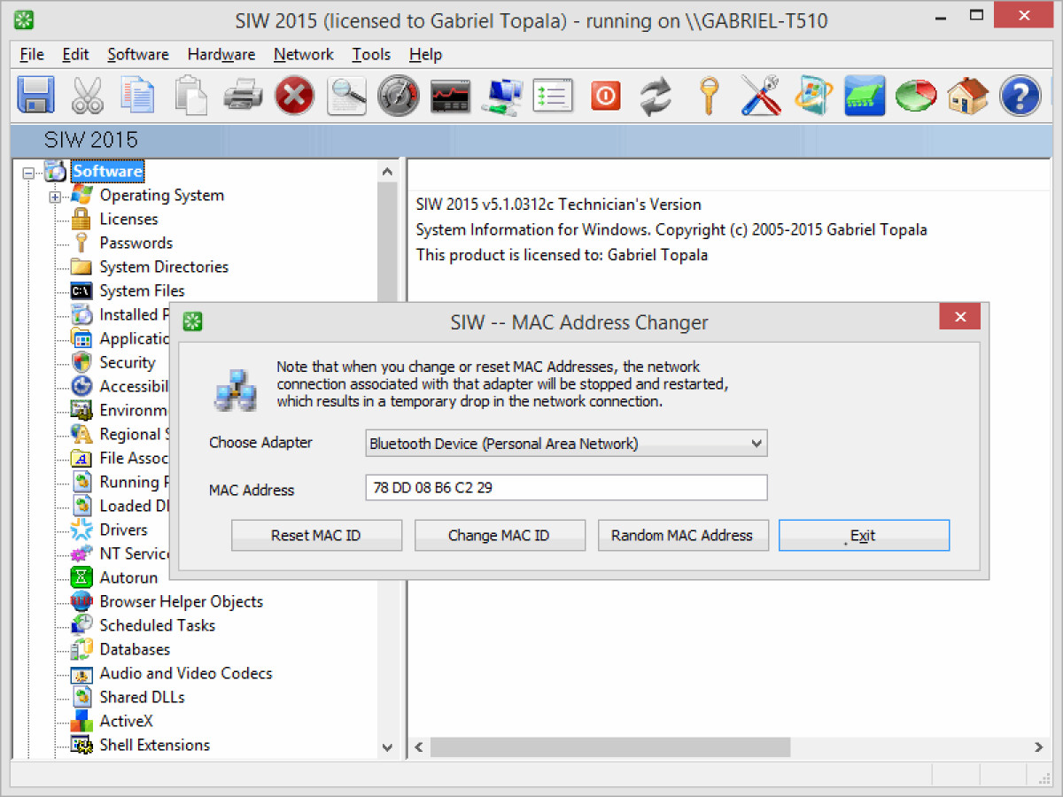Click the red power shutdown icon

[605, 96]
